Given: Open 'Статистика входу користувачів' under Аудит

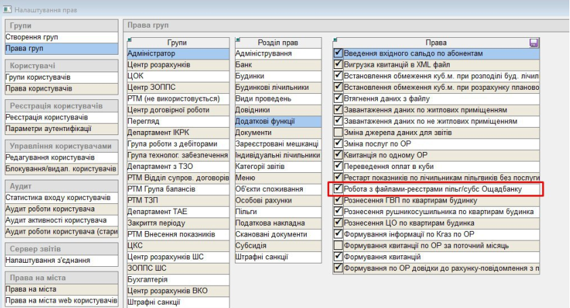Looking at the screenshot, I should 58,197.
